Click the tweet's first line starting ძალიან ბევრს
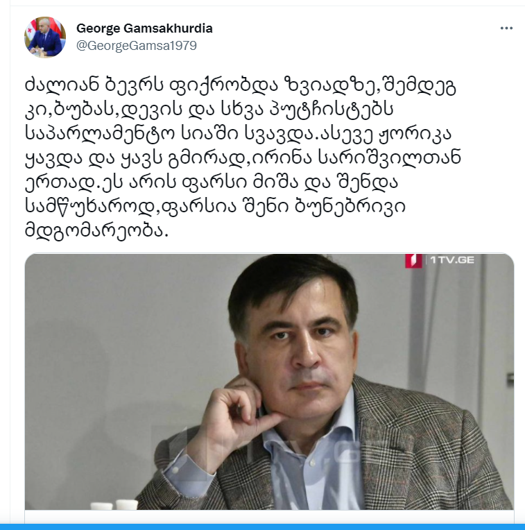This screenshot has width=525, height=530. point(241,86)
